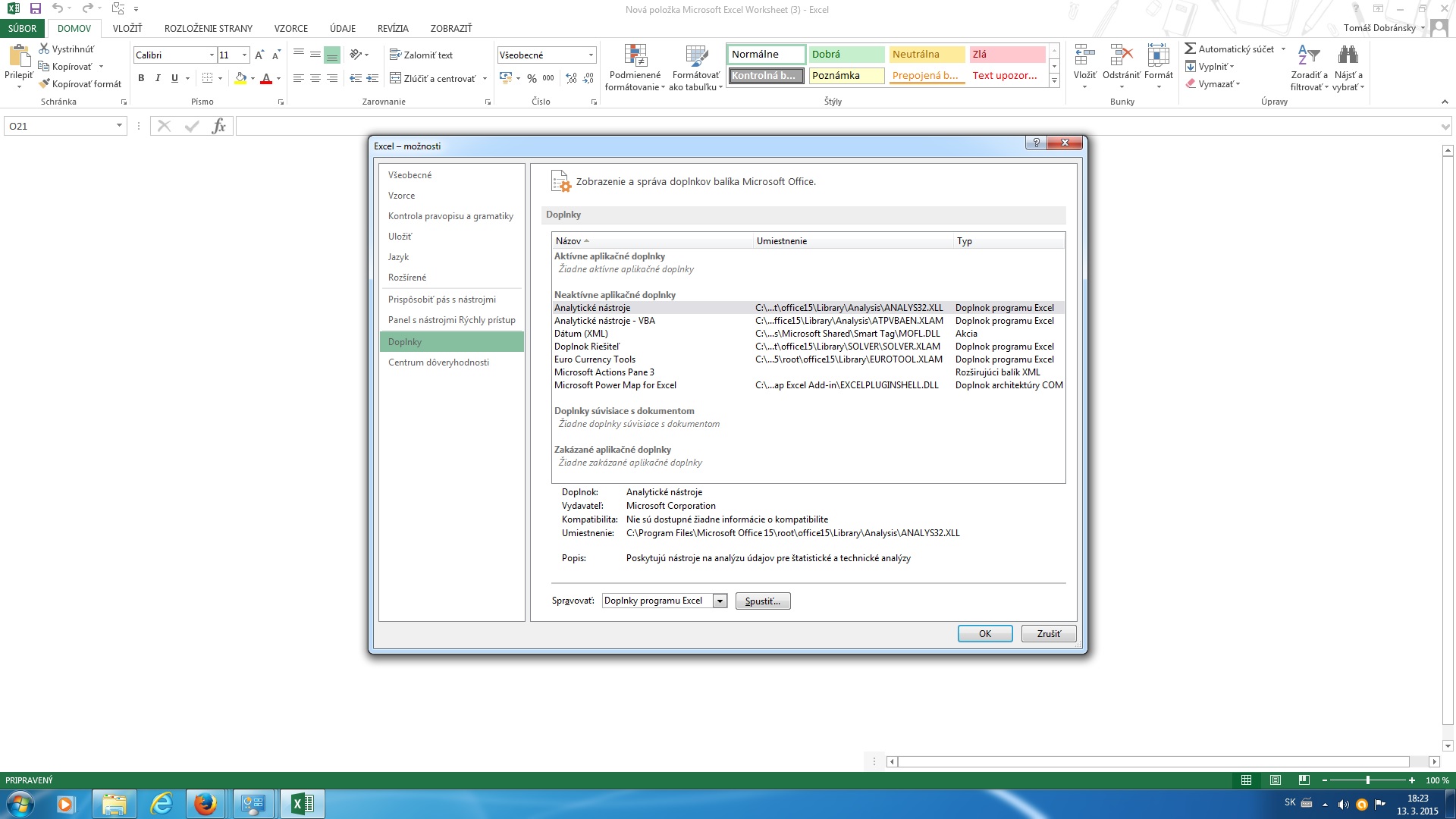This screenshot has height=819, width=1456.
Task: Open the Firefox icon in the taskbar
Action: [x=205, y=804]
